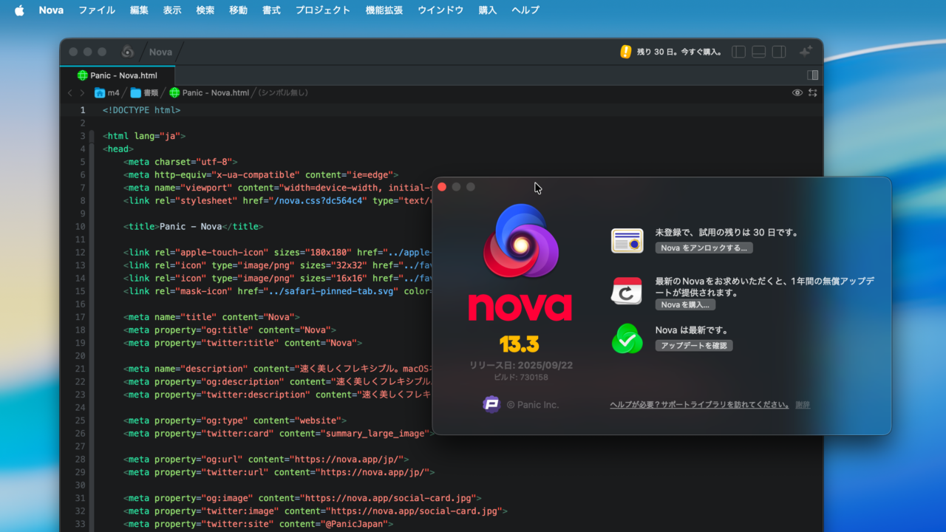Viewport: 946px width, 532px height.
Task: Toggle the right sidebar layout in the toolbar
Action: (x=778, y=51)
